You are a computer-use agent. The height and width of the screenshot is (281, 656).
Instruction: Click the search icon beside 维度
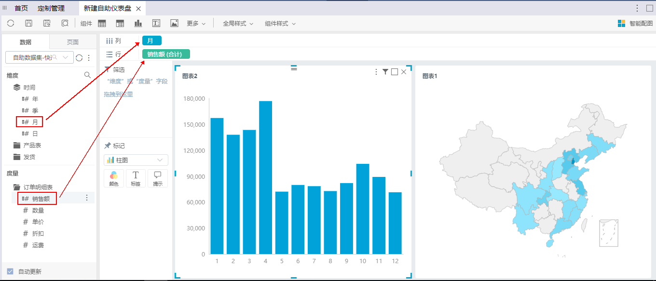[x=87, y=75]
